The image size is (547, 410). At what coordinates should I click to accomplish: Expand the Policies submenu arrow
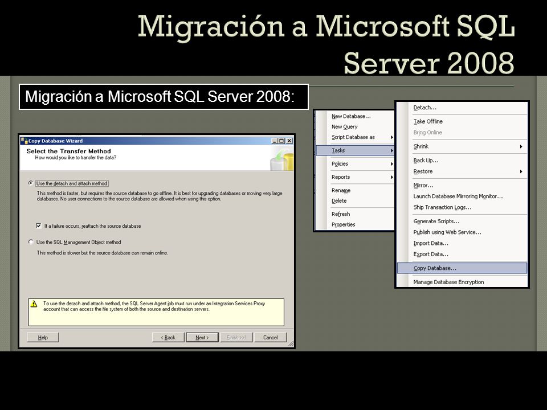(x=392, y=163)
